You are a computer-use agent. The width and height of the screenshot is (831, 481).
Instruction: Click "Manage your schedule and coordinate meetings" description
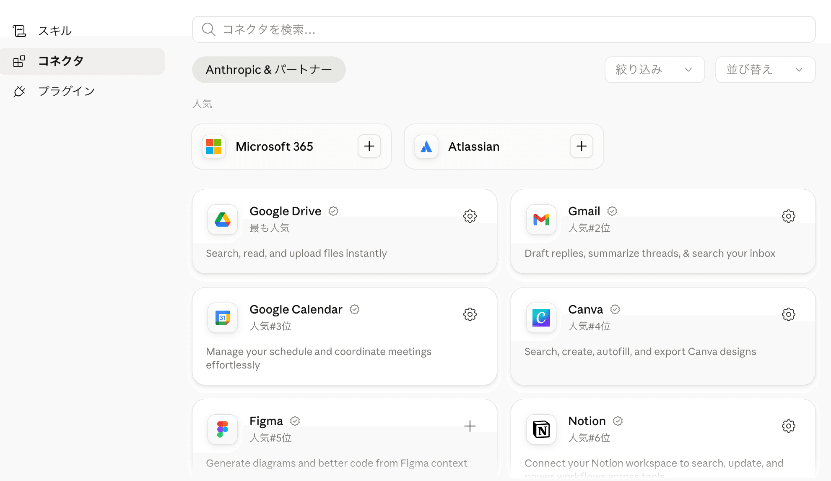[319, 358]
